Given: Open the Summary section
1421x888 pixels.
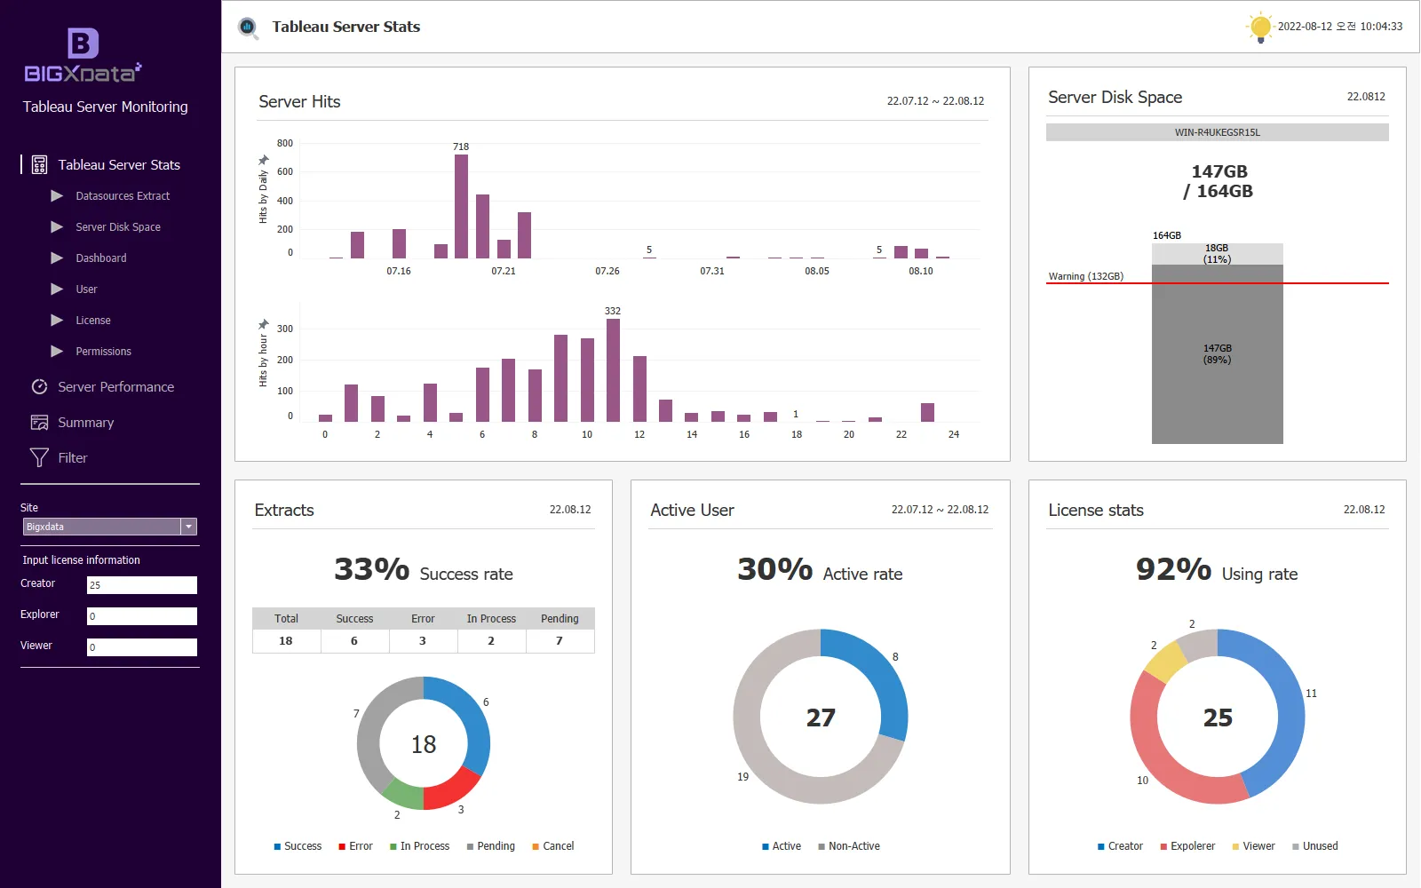Looking at the screenshot, I should (x=86, y=422).
